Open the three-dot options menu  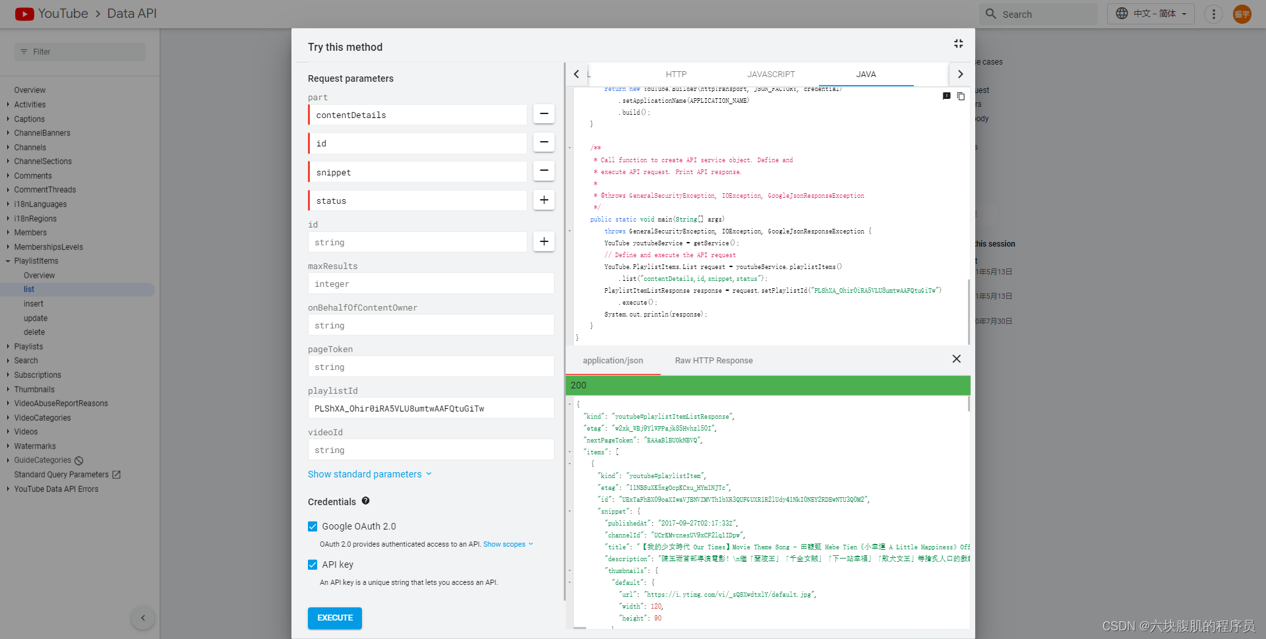[1213, 14]
